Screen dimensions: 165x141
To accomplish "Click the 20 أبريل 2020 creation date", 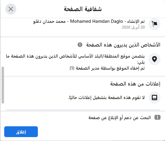I will pyautogui.click(x=133, y=27).
